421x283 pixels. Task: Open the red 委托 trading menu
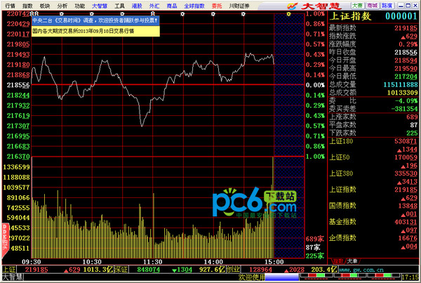[217, 6]
